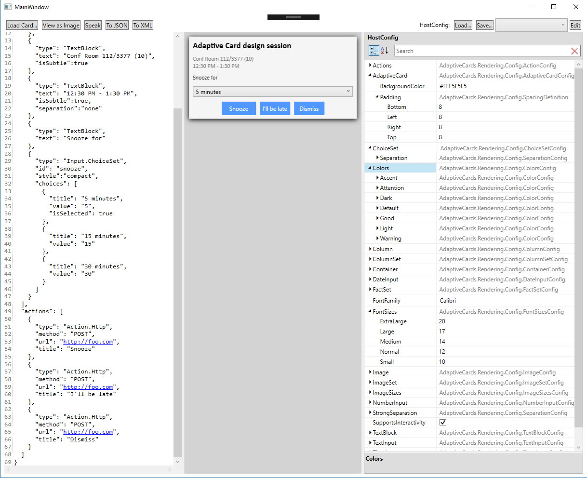Click the Snooze button on the card
Viewport: 587px width, 478px height.
pyautogui.click(x=239, y=108)
